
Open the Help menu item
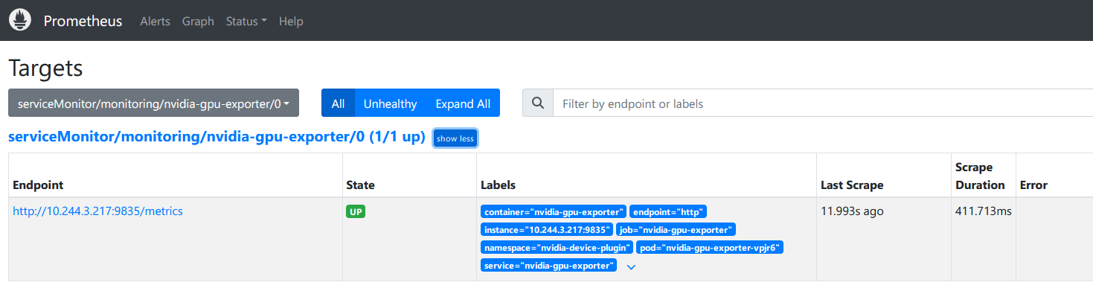[x=291, y=22]
